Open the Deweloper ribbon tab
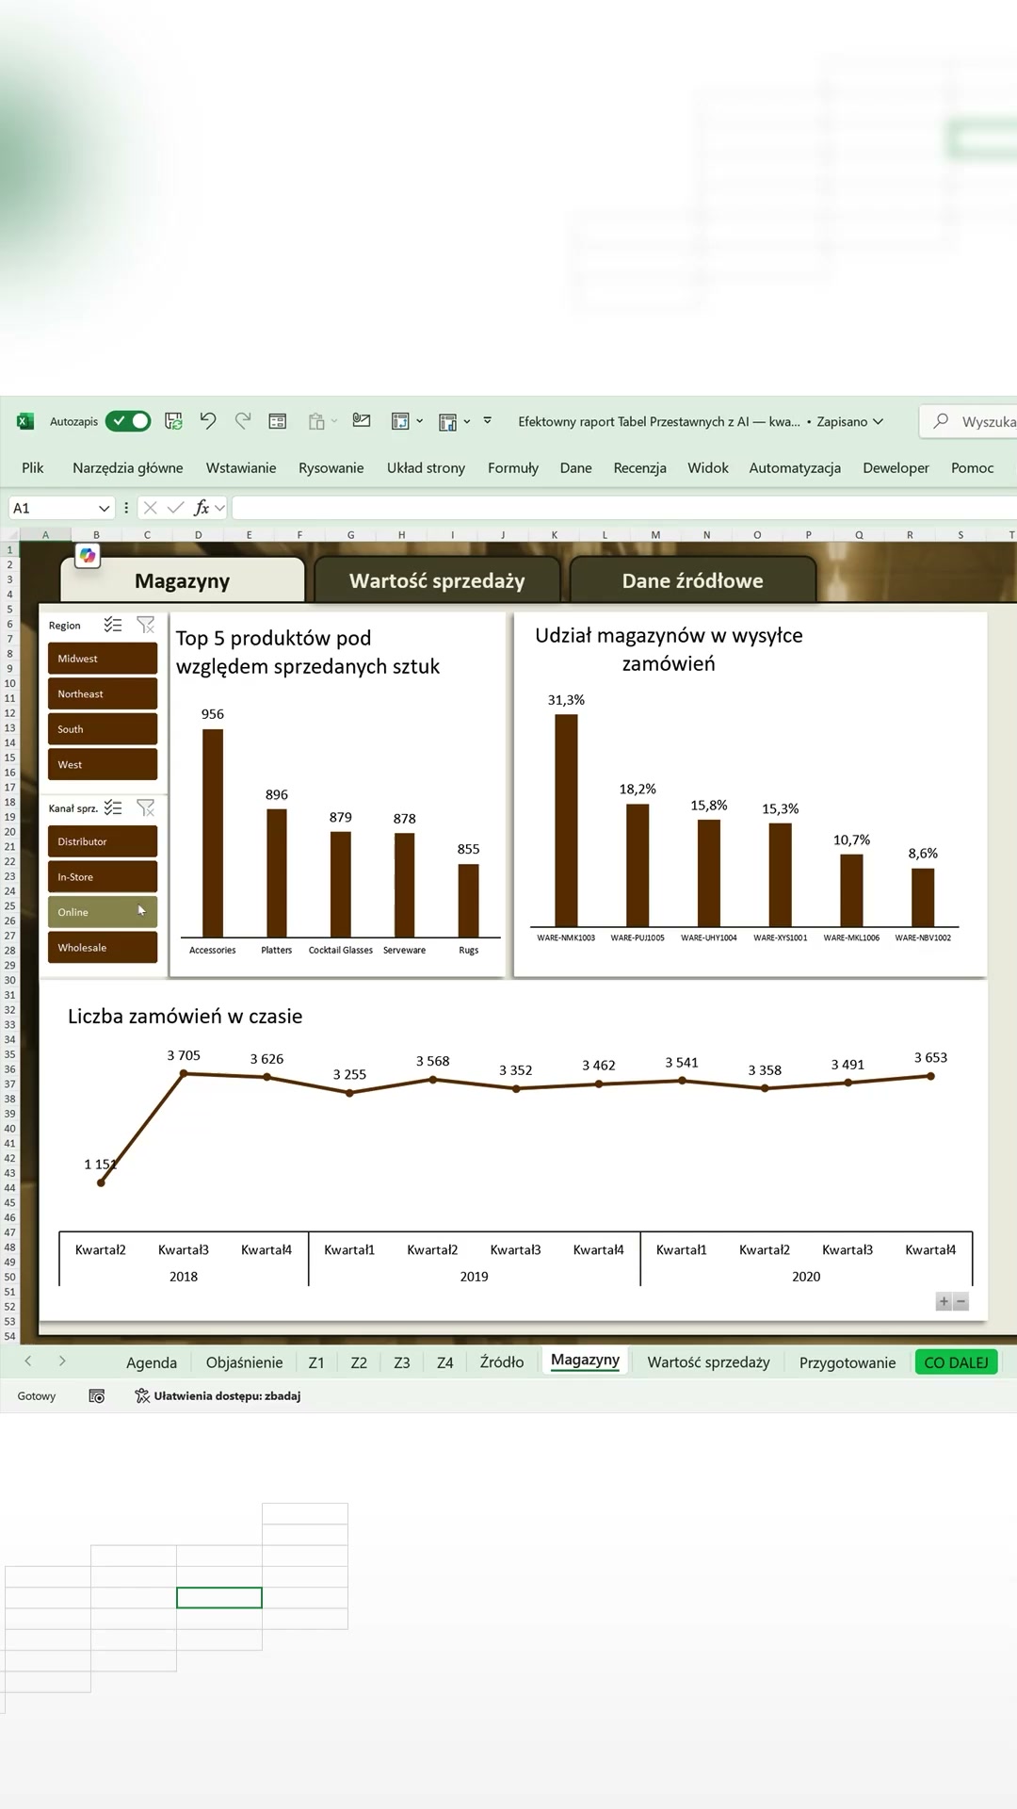 896,467
